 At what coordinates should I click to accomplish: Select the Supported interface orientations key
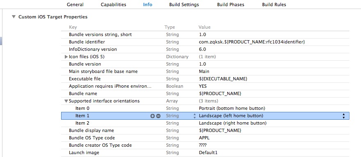pyautogui.click(x=104, y=101)
